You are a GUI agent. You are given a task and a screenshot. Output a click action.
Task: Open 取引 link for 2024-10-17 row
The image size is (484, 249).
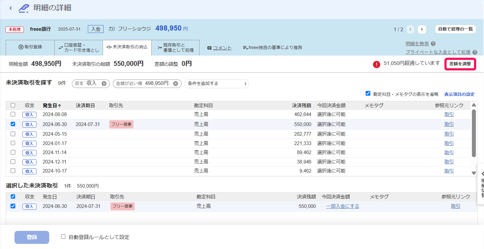tap(449, 171)
